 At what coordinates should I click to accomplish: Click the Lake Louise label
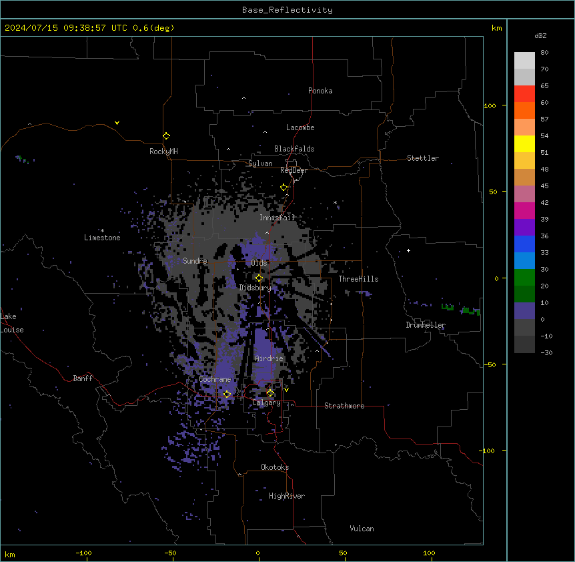12,323
